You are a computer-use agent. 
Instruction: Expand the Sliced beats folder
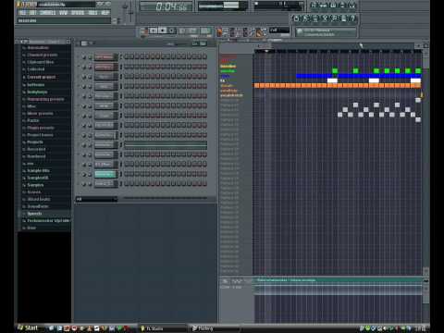[39, 199]
